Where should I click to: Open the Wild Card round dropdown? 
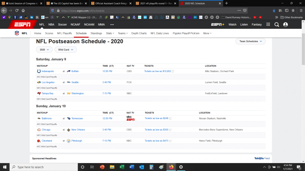point(66,50)
